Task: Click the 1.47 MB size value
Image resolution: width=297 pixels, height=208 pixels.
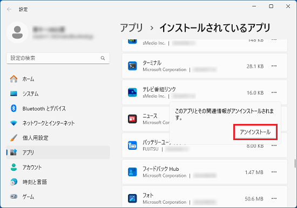Action: [254, 172]
